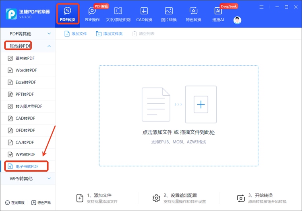Select CAJ转PDF option
The image size is (302, 211).
click(28, 142)
